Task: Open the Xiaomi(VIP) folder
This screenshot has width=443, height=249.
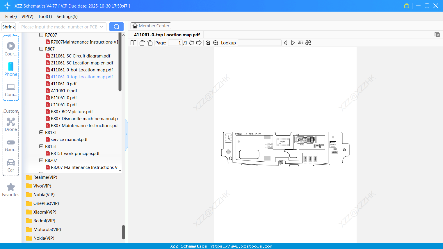Action: tap(41, 212)
